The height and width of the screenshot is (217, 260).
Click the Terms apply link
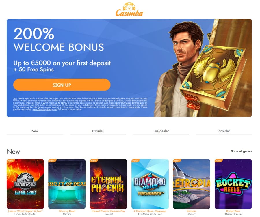point(134,107)
